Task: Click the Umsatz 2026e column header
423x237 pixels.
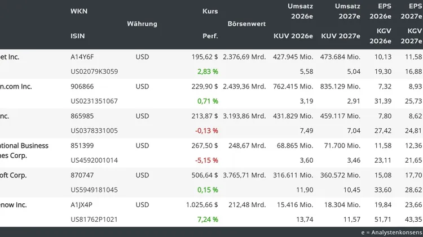Action: coord(300,11)
